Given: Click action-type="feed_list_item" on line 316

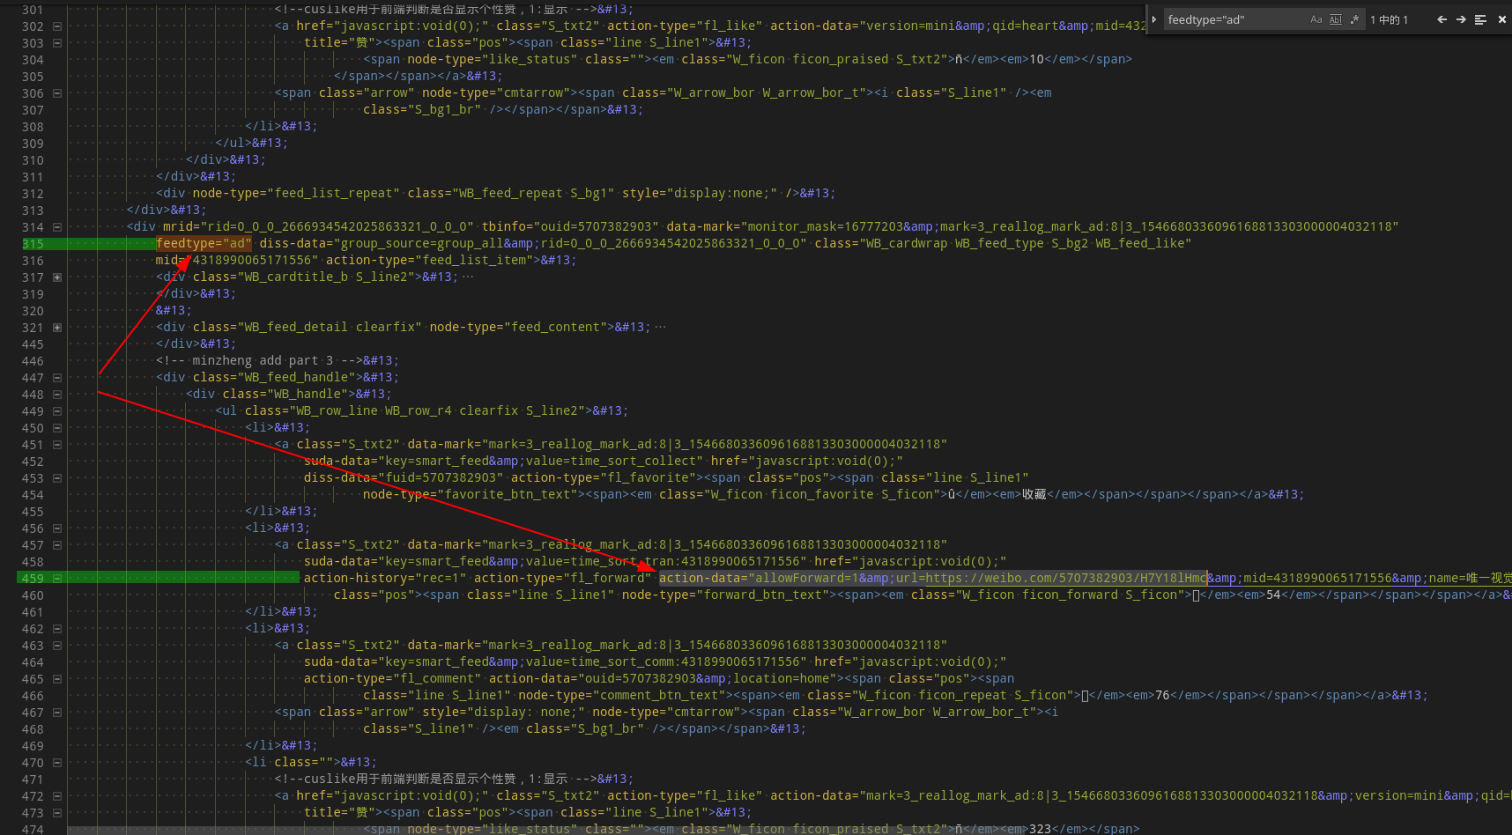Looking at the screenshot, I should (x=429, y=260).
